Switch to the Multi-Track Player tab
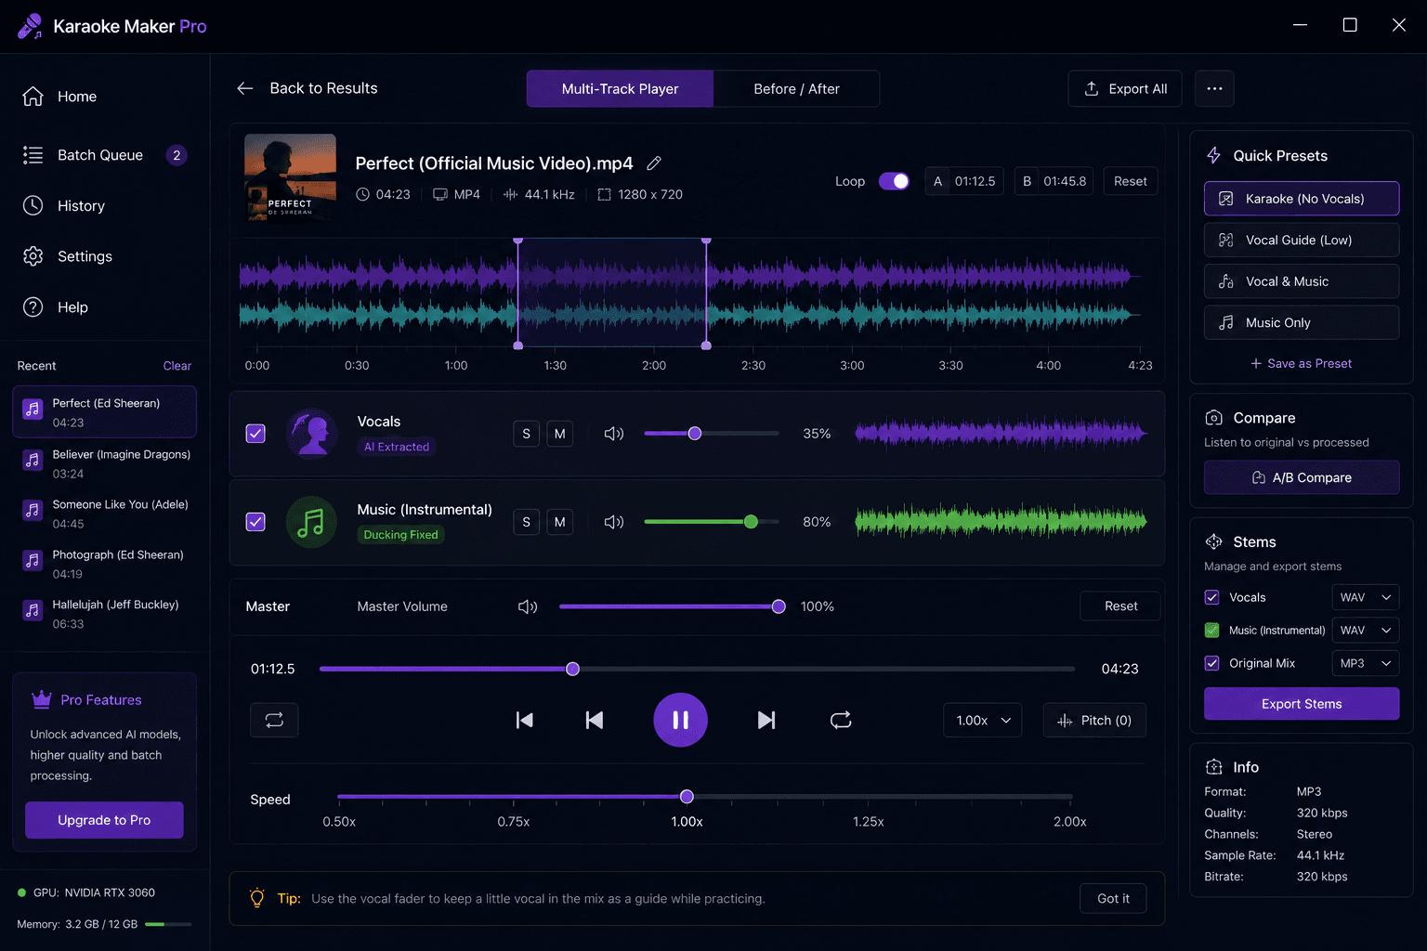This screenshot has height=951, width=1427. (620, 89)
